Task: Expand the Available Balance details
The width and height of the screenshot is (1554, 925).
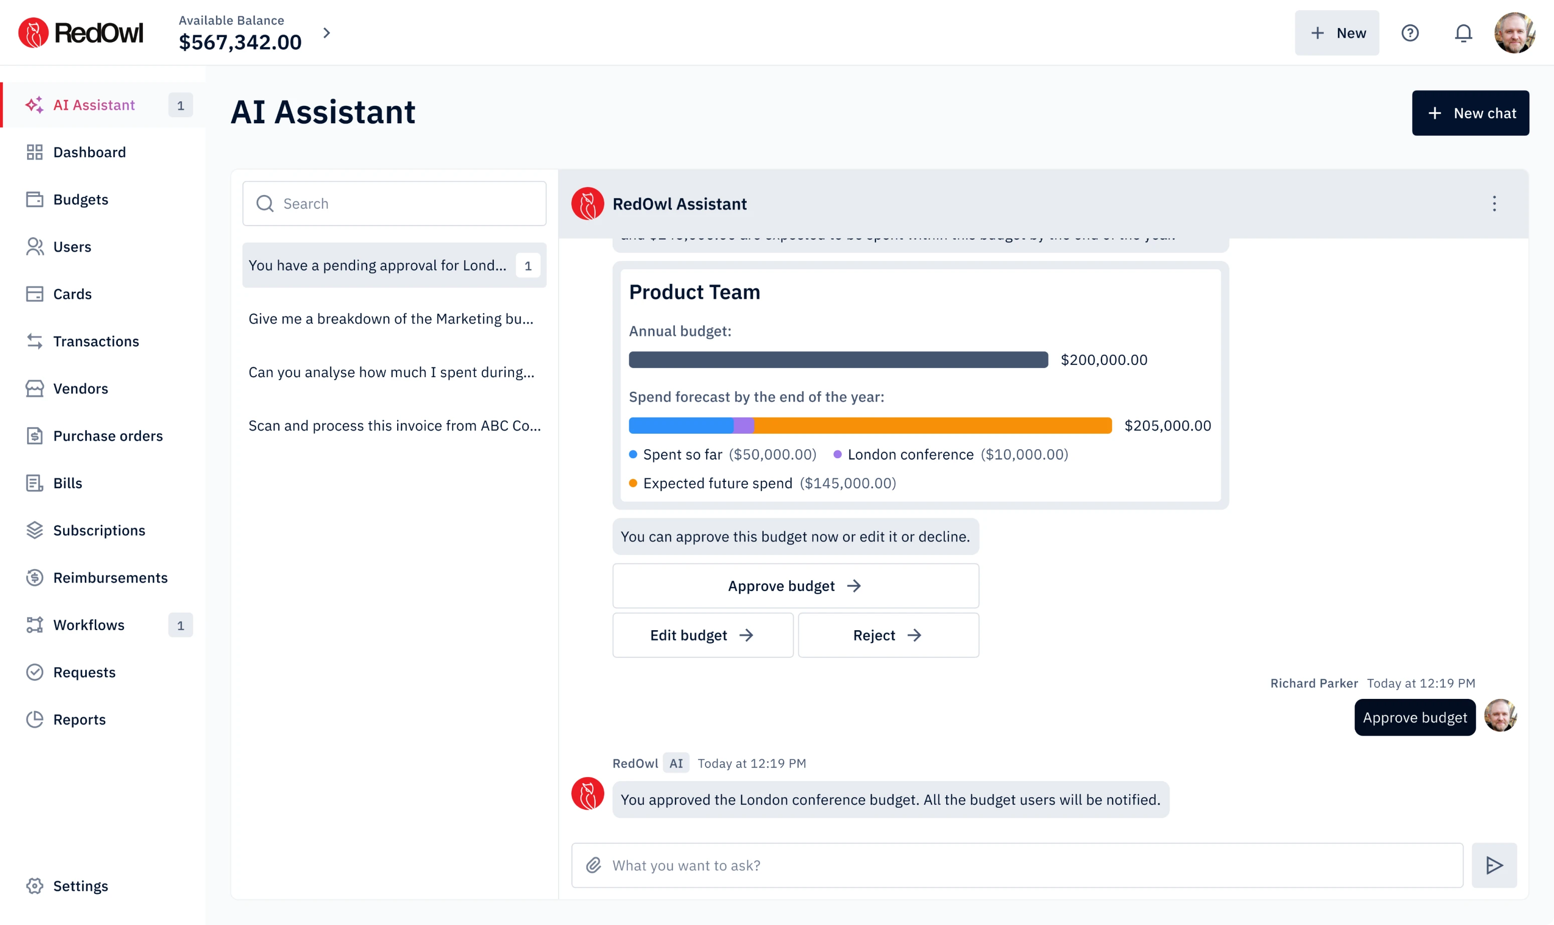Action: 327,33
